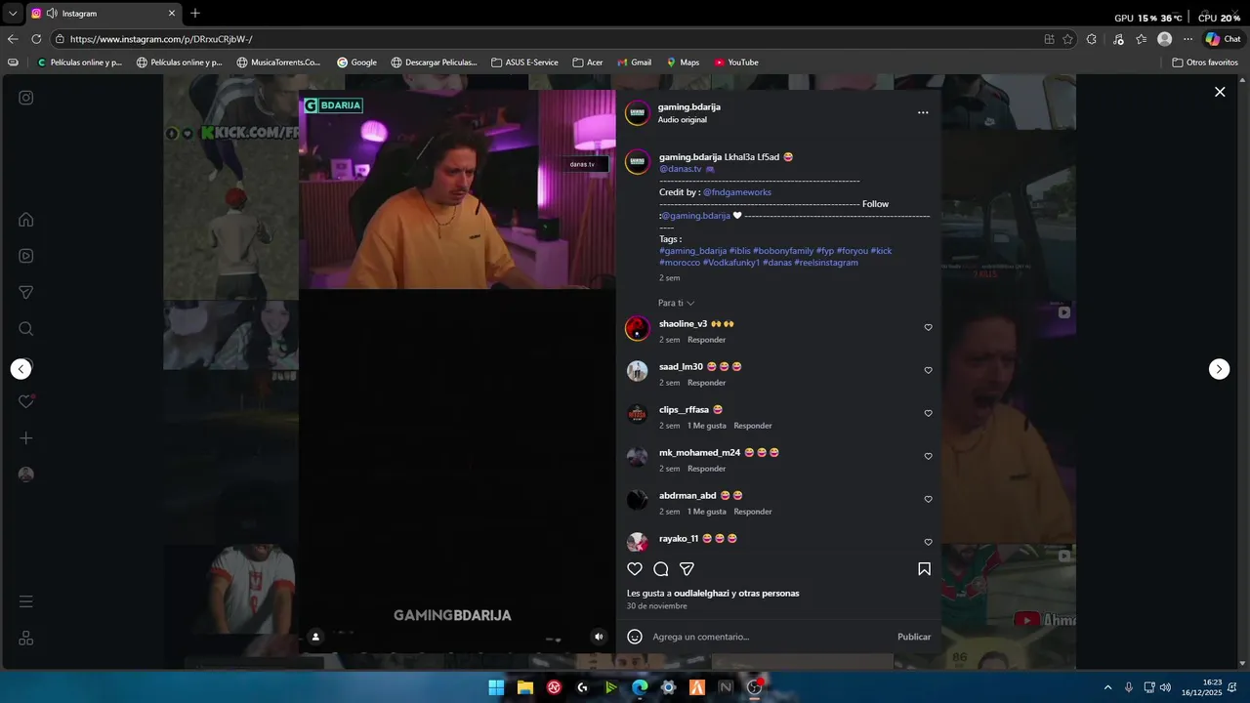Open the @danas.tv mention link

click(x=681, y=169)
